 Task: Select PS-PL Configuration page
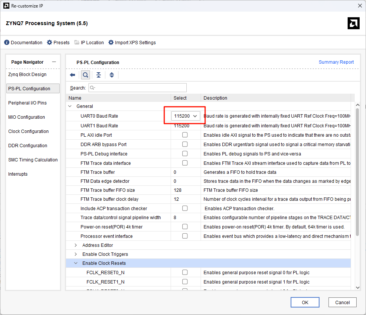point(33,89)
